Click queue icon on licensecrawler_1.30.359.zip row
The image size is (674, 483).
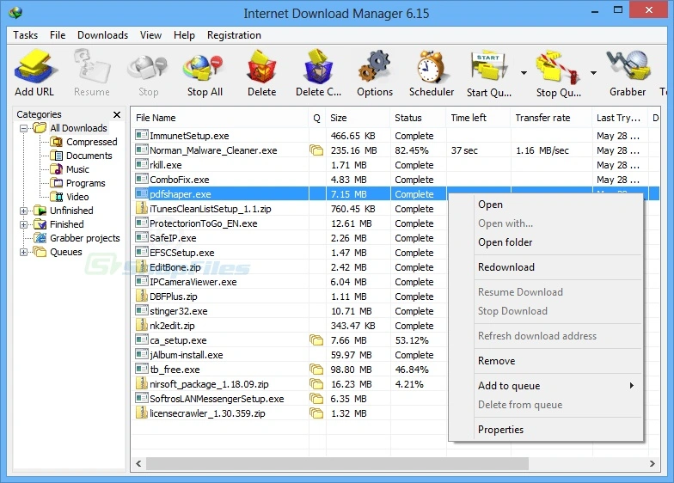click(x=316, y=413)
